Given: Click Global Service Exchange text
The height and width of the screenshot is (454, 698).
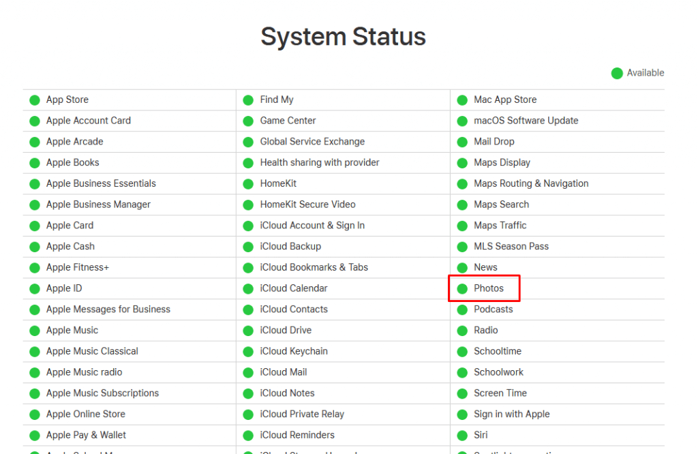Looking at the screenshot, I should [312, 142].
